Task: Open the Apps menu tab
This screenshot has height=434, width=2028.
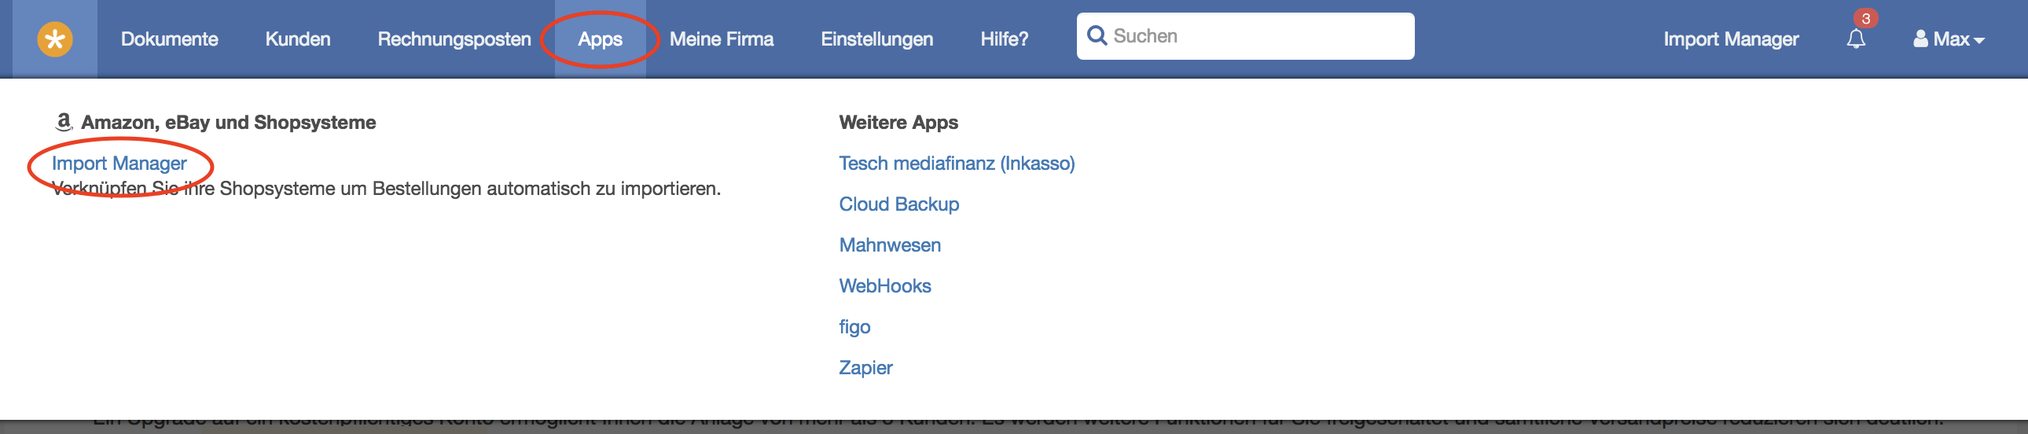Action: pos(600,39)
